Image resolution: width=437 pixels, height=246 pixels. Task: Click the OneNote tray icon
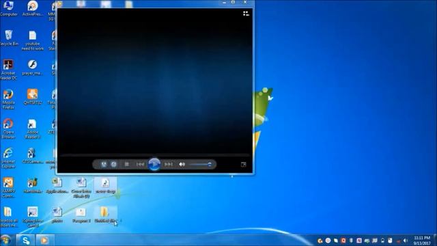point(359,241)
